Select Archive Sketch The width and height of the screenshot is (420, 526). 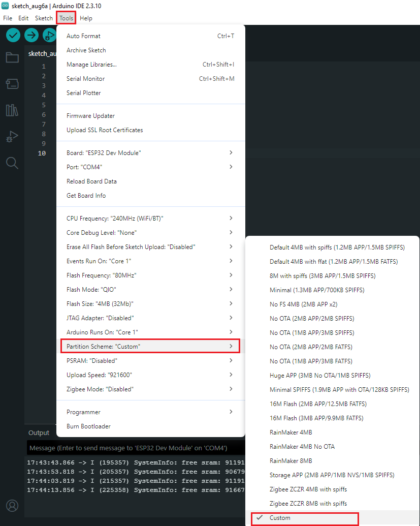pyautogui.click(x=151, y=50)
